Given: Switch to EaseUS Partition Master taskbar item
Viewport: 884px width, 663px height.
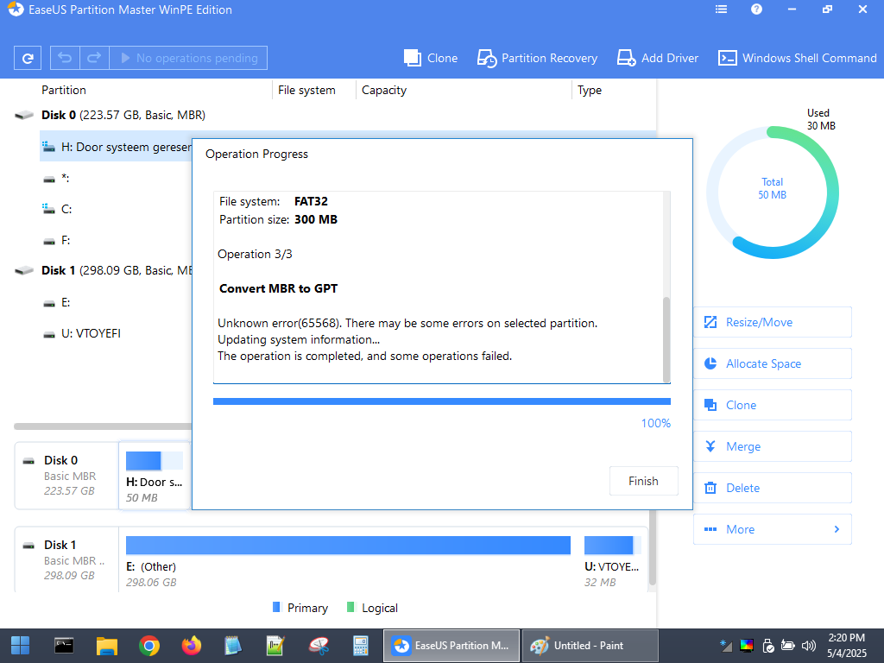Looking at the screenshot, I should point(451,646).
